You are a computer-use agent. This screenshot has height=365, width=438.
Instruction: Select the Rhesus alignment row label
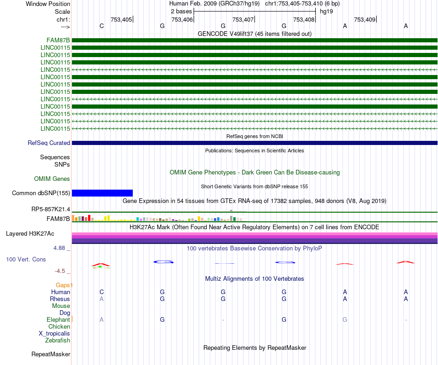click(60, 299)
